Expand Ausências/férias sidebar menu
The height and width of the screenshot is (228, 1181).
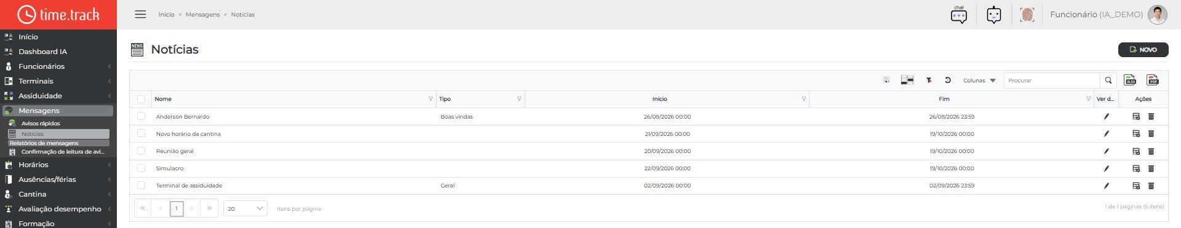(58, 179)
